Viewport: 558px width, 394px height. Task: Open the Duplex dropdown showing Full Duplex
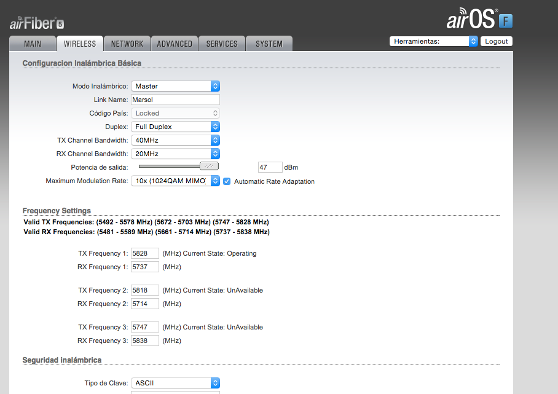pos(175,127)
